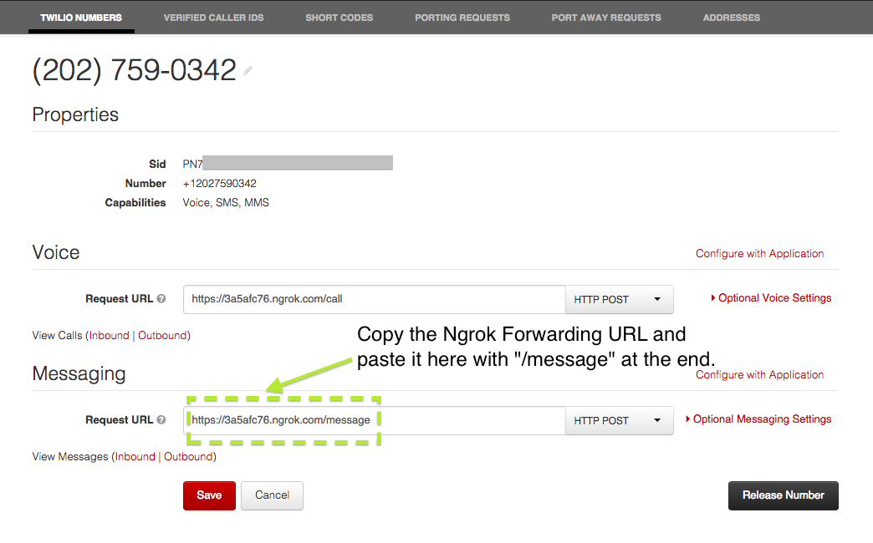The width and height of the screenshot is (873, 543).
Task: Click Configure with Application in the Voice section
Action: (759, 254)
